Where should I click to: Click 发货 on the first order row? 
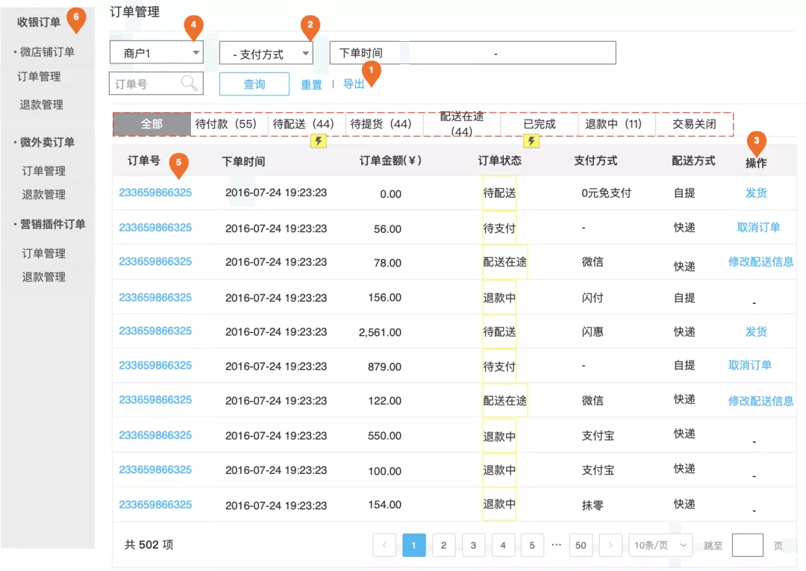pyautogui.click(x=756, y=193)
